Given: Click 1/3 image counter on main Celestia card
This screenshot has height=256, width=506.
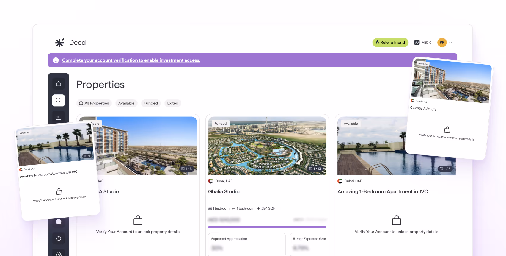Looking at the screenshot, I should (x=187, y=169).
